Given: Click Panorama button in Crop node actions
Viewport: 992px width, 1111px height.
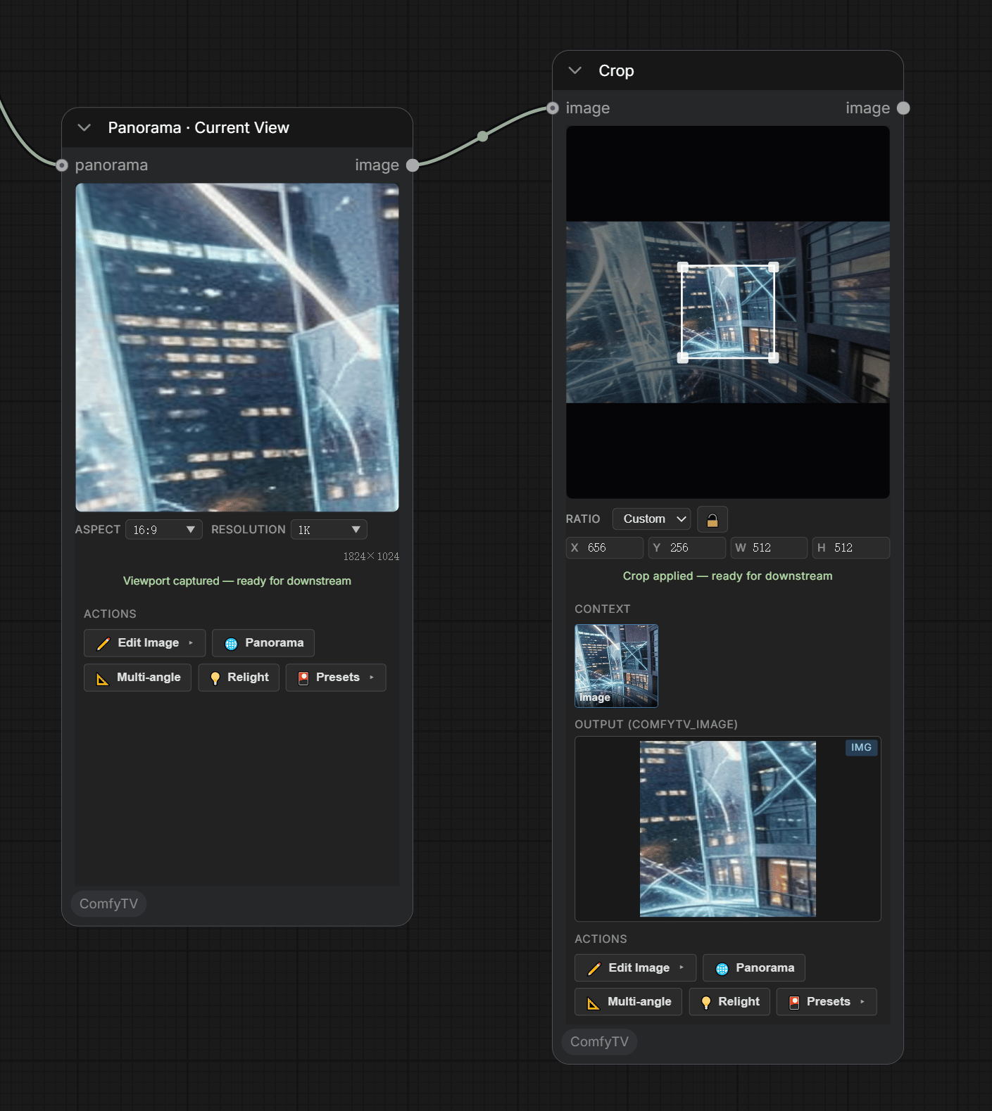Looking at the screenshot, I should 754,968.
